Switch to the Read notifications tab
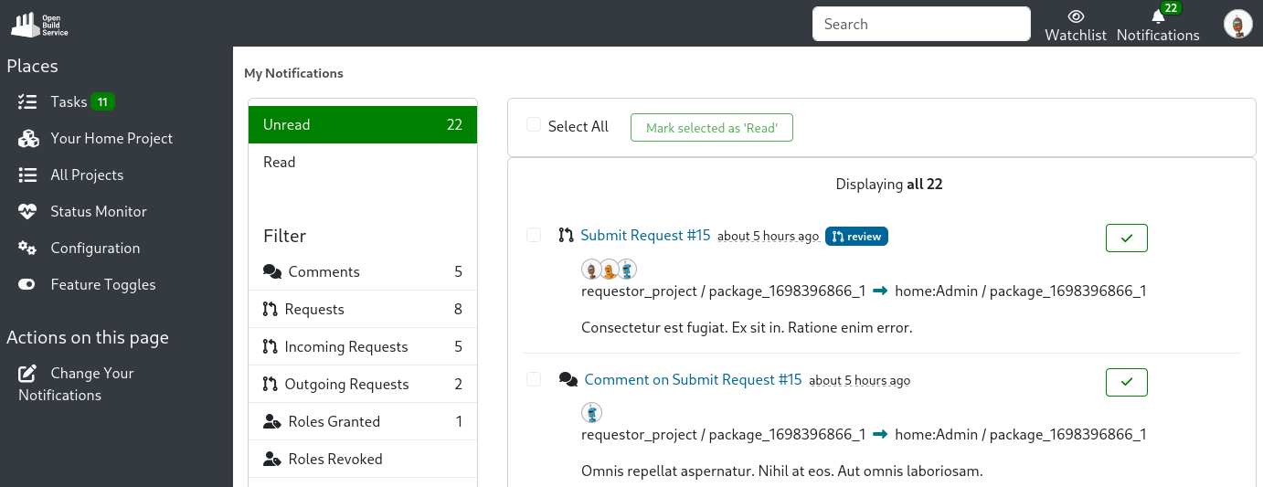 [x=280, y=163]
